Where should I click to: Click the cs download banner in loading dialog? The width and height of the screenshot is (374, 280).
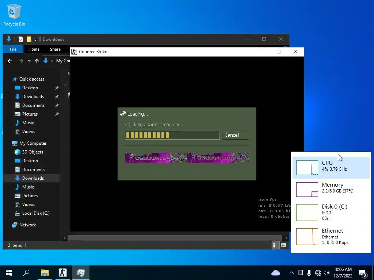tap(187, 157)
